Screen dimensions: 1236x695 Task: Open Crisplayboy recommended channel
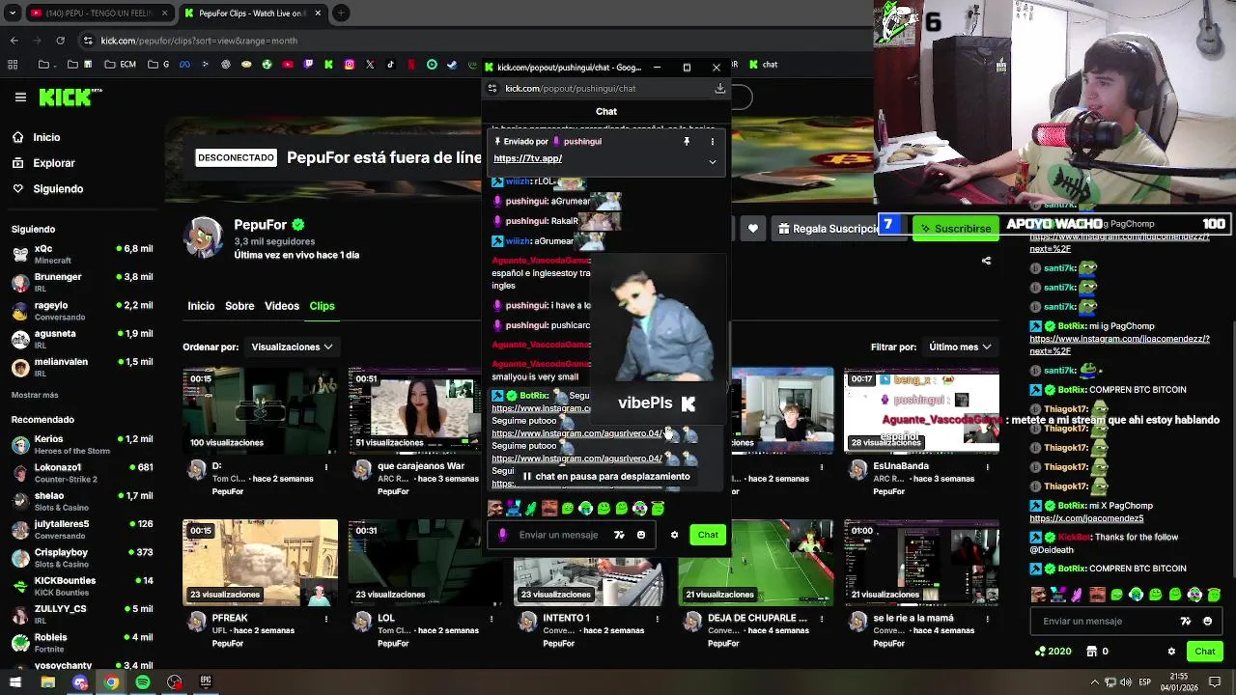pyautogui.click(x=82, y=557)
